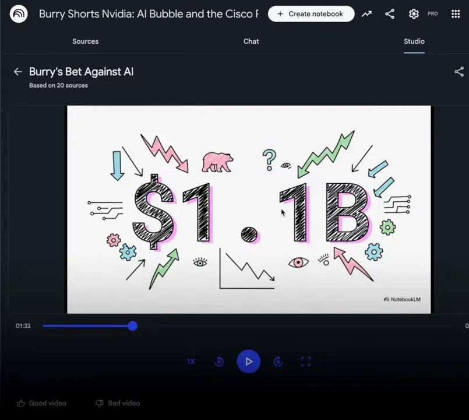
Task: Open the 1X playback speed selector
Action: pyautogui.click(x=191, y=361)
